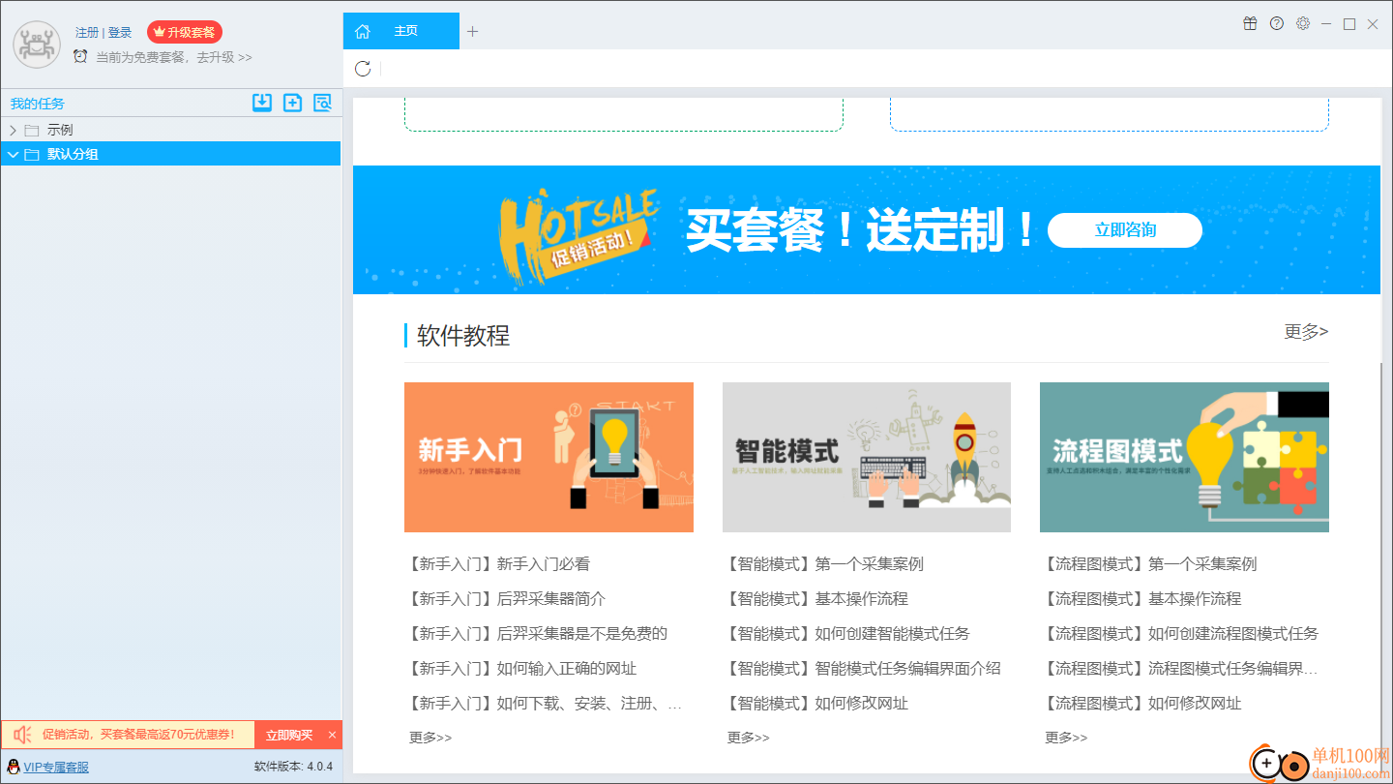Switch to the 主页 tab
The height and width of the screenshot is (784, 1393).
tap(400, 31)
